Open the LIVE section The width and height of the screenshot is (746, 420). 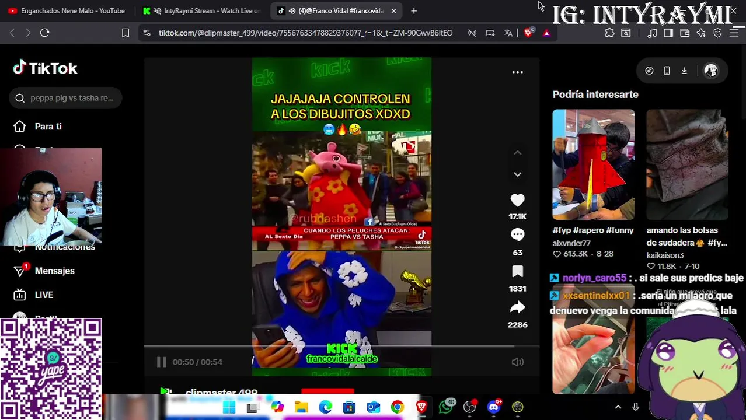(x=44, y=295)
